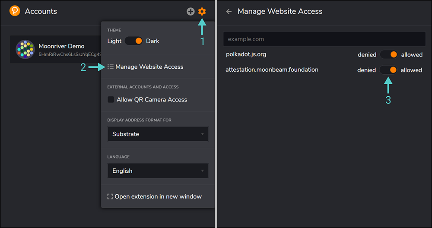Choose Open extension in new window

tap(158, 196)
